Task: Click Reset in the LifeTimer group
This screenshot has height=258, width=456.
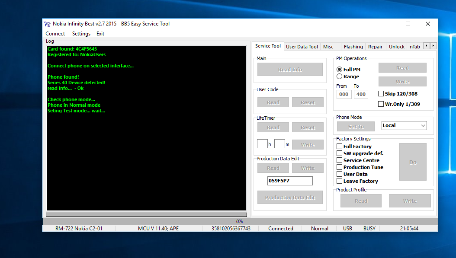Action: pos(308,127)
